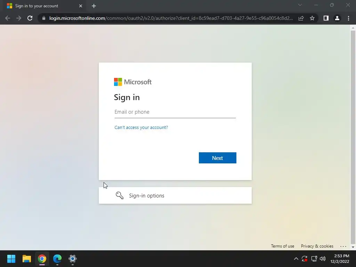
Task: Click the Next button
Action: pos(218,158)
